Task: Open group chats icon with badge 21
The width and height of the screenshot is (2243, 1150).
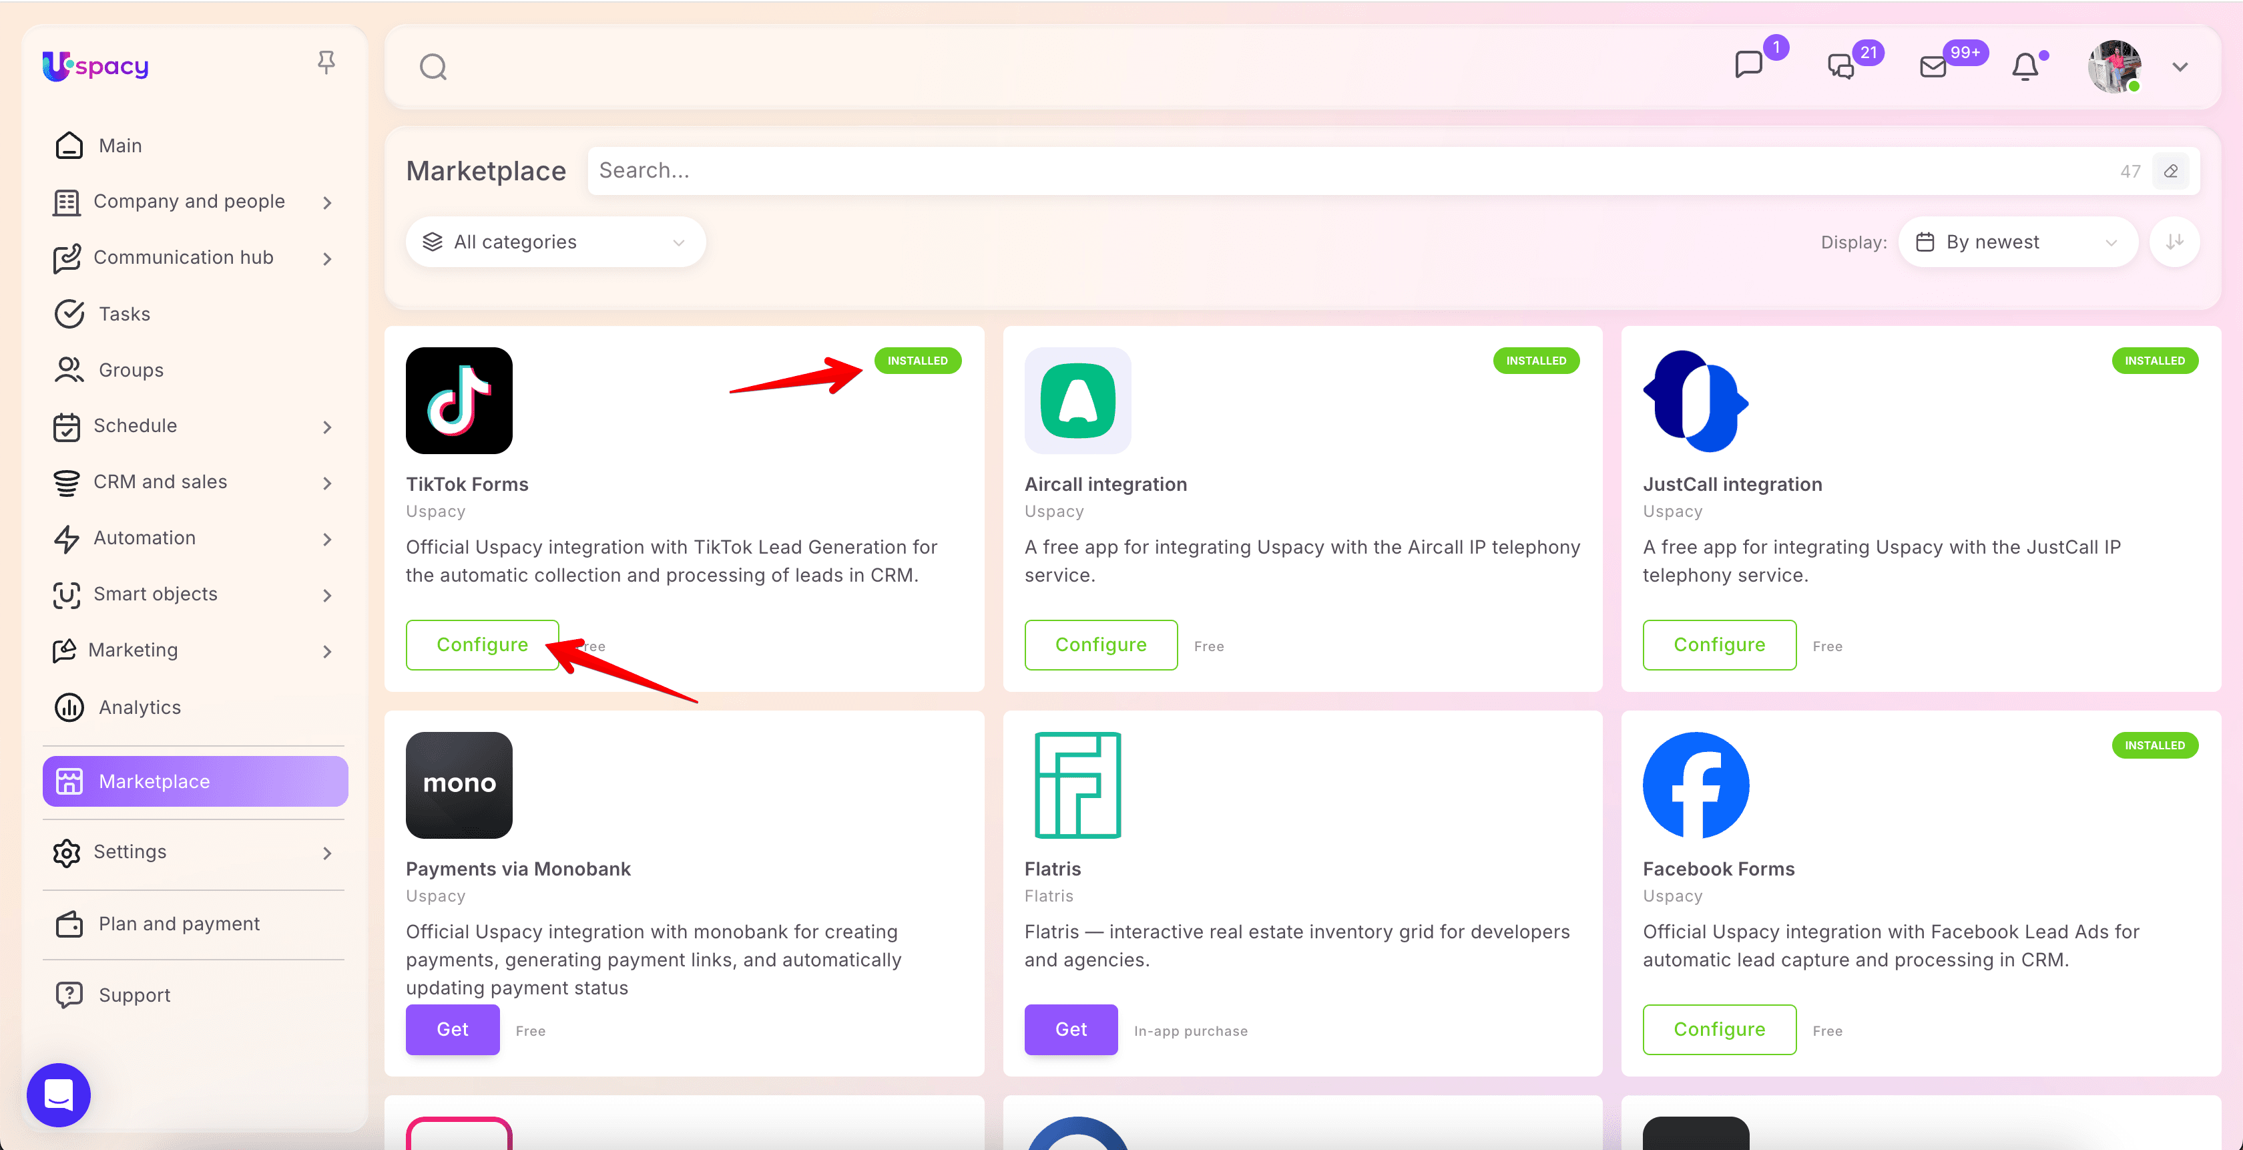Action: pos(1840,67)
